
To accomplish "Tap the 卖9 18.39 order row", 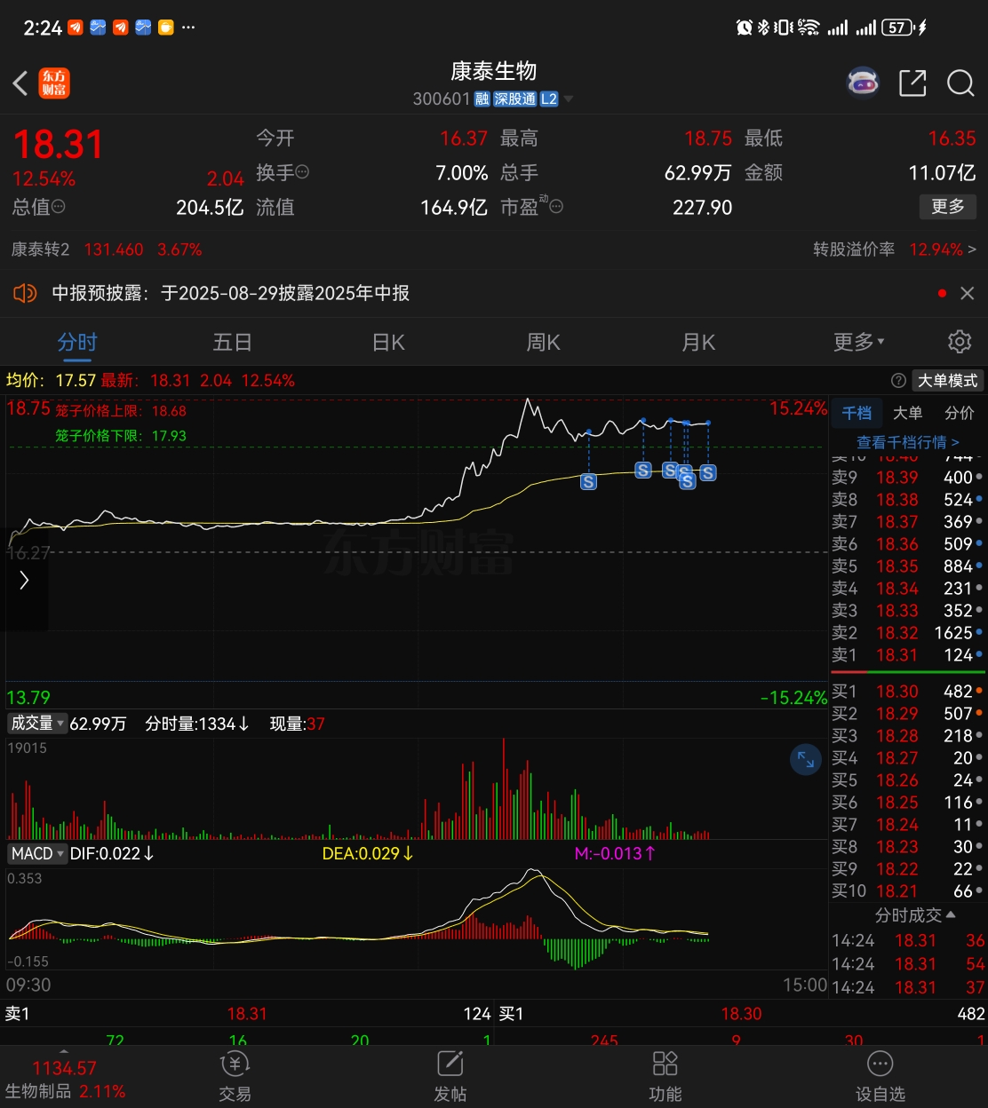I will point(907,478).
